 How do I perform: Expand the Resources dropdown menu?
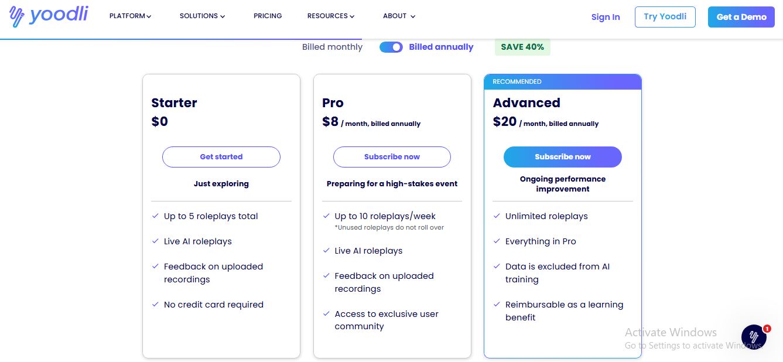[331, 16]
